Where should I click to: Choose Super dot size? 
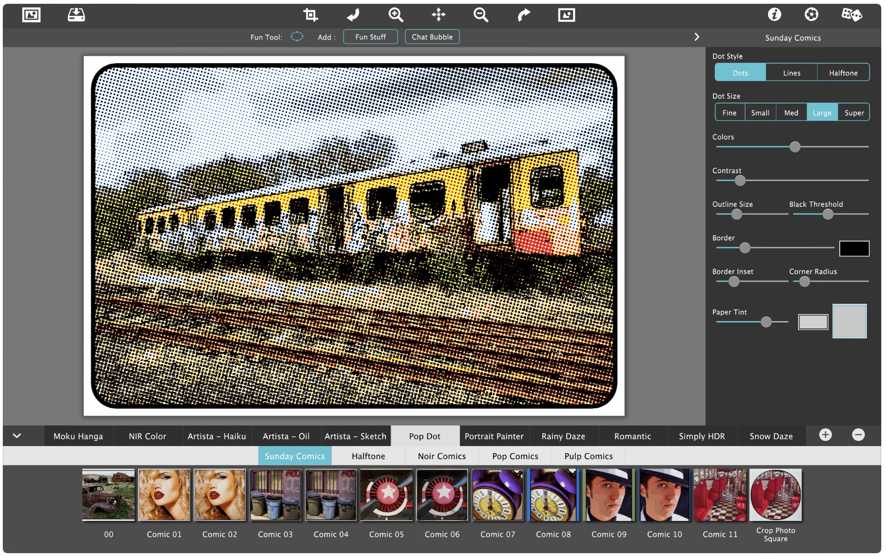point(854,113)
